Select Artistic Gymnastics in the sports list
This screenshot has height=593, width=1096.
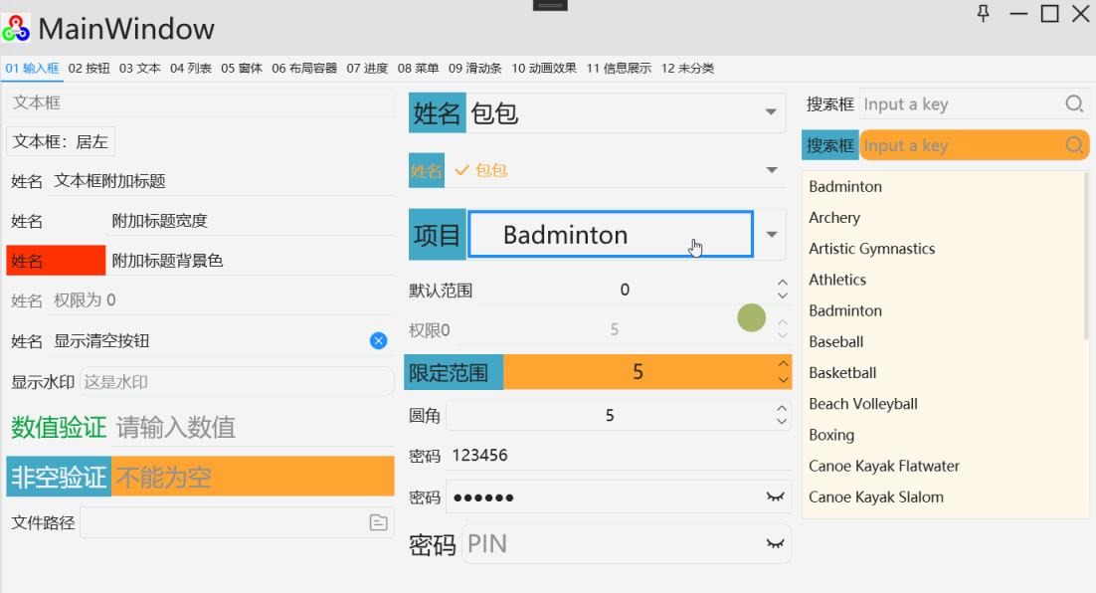click(871, 249)
